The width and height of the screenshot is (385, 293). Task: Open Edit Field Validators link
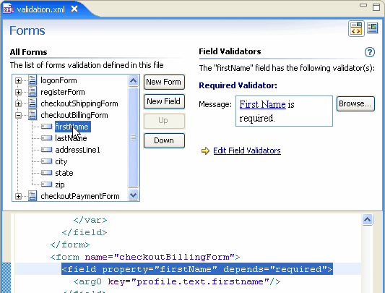pos(247,150)
